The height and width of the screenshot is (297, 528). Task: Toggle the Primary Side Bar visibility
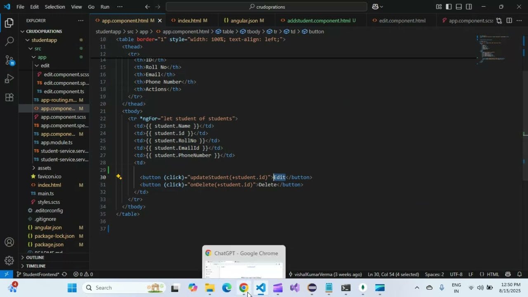pyautogui.click(x=448, y=7)
